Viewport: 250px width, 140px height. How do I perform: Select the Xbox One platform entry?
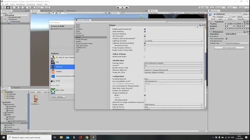click(x=62, y=90)
